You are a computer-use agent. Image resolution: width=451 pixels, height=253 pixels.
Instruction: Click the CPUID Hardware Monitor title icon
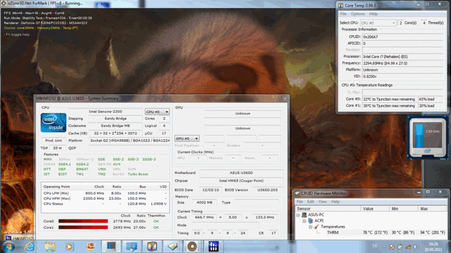(x=298, y=193)
